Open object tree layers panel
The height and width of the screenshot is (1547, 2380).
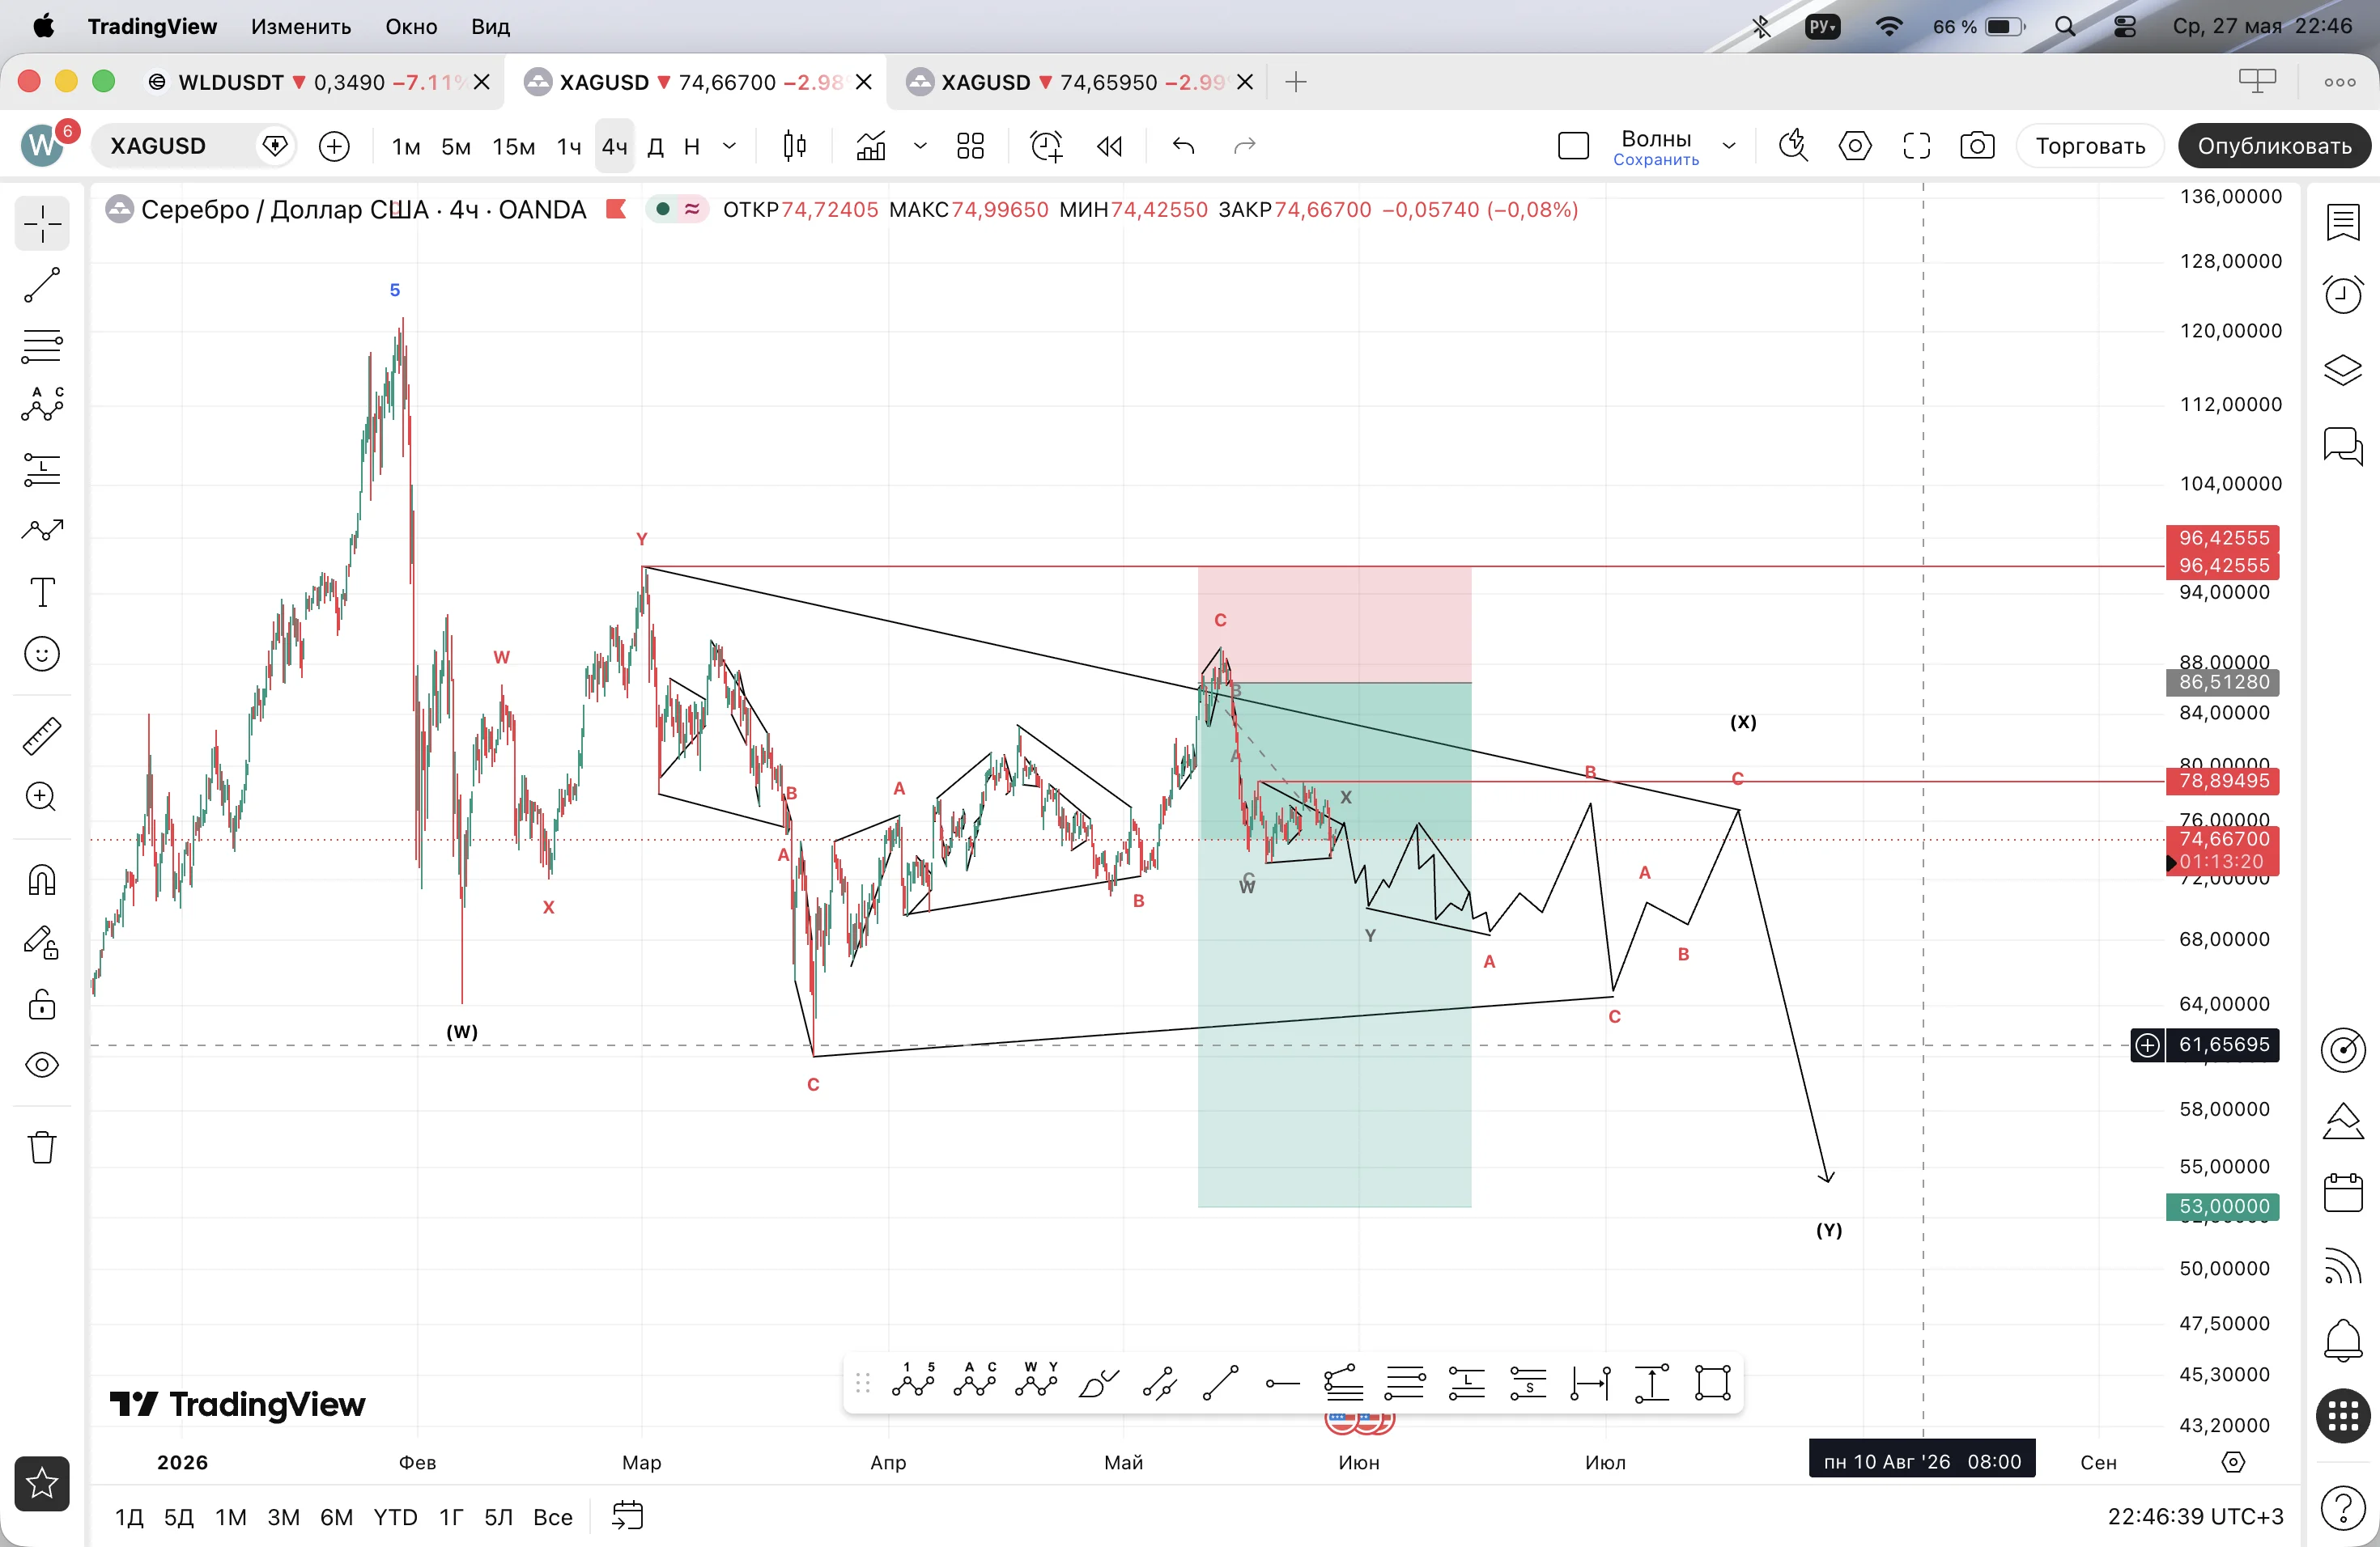pyautogui.click(x=2343, y=370)
